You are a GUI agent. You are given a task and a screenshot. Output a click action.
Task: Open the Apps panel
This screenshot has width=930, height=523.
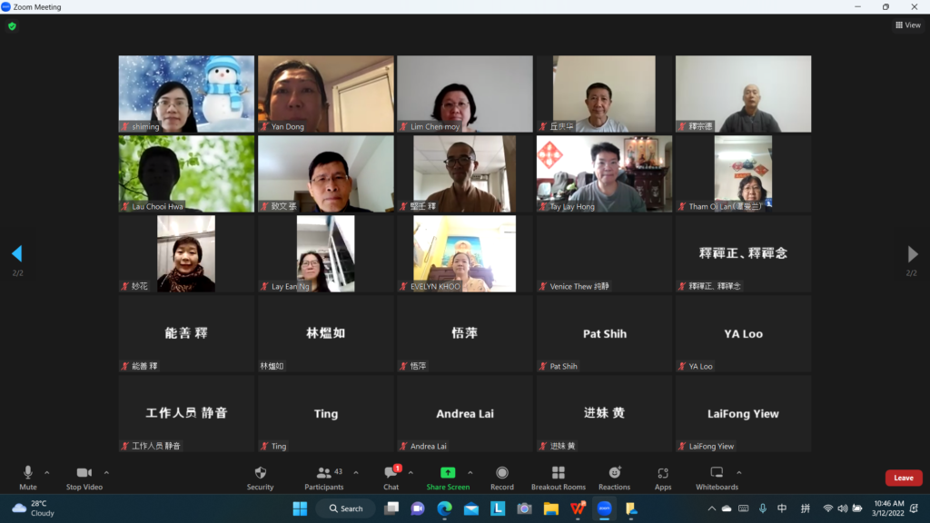663,473
